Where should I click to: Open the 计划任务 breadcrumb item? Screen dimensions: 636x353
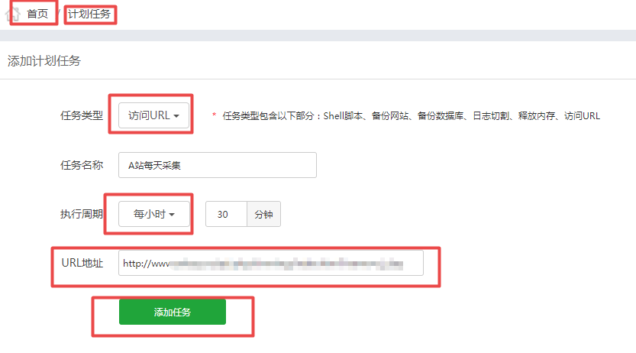89,14
